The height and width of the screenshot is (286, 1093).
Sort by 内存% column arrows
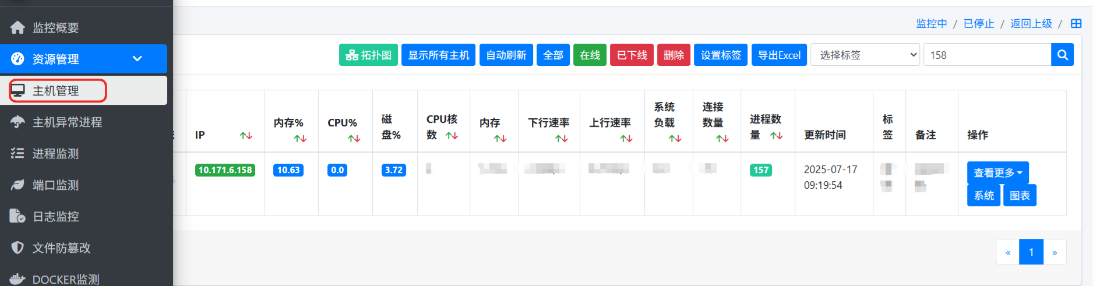click(x=300, y=139)
